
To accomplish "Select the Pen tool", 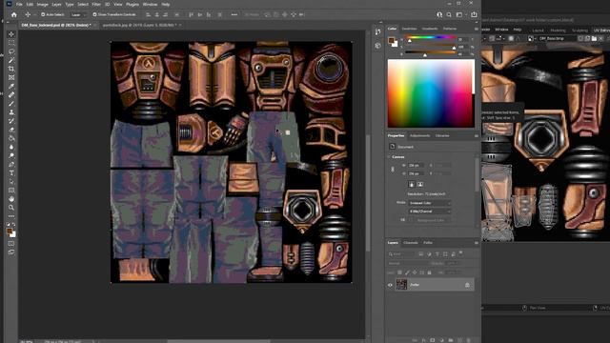I will (11, 164).
